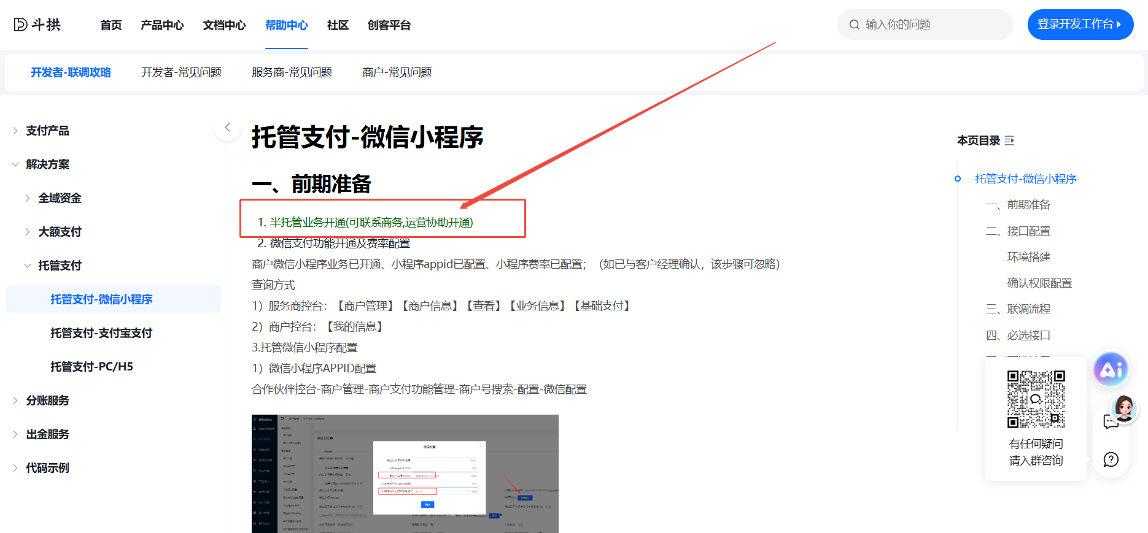The height and width of the screenshot is (533, 1148).
Task: Click the search magnifier icon
Action: click(854, 25)
